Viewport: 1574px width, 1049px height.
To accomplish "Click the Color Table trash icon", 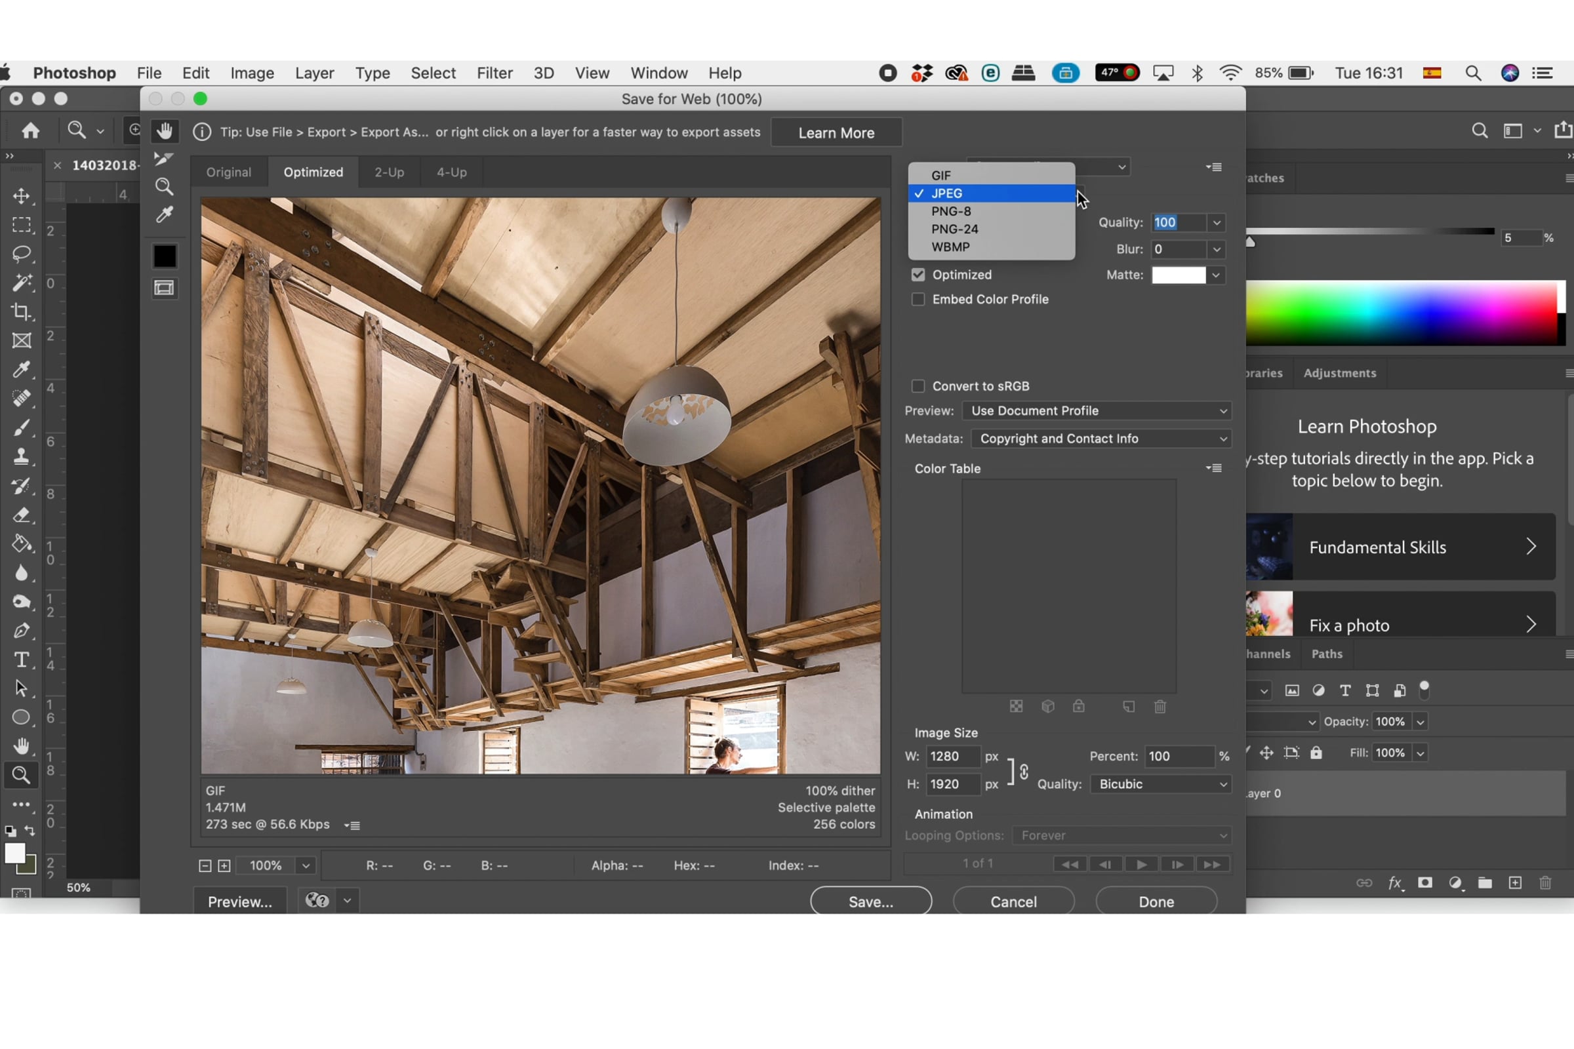I will click(x=1160, y=707).
